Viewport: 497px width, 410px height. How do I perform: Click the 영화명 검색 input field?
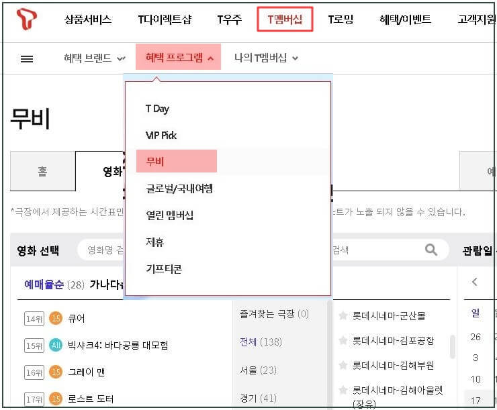pos(101,250)
